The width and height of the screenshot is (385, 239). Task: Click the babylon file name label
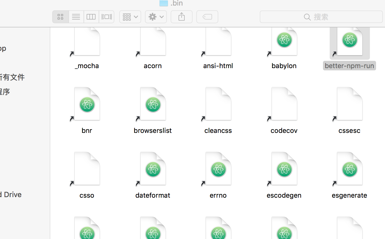tap(284, 66)
